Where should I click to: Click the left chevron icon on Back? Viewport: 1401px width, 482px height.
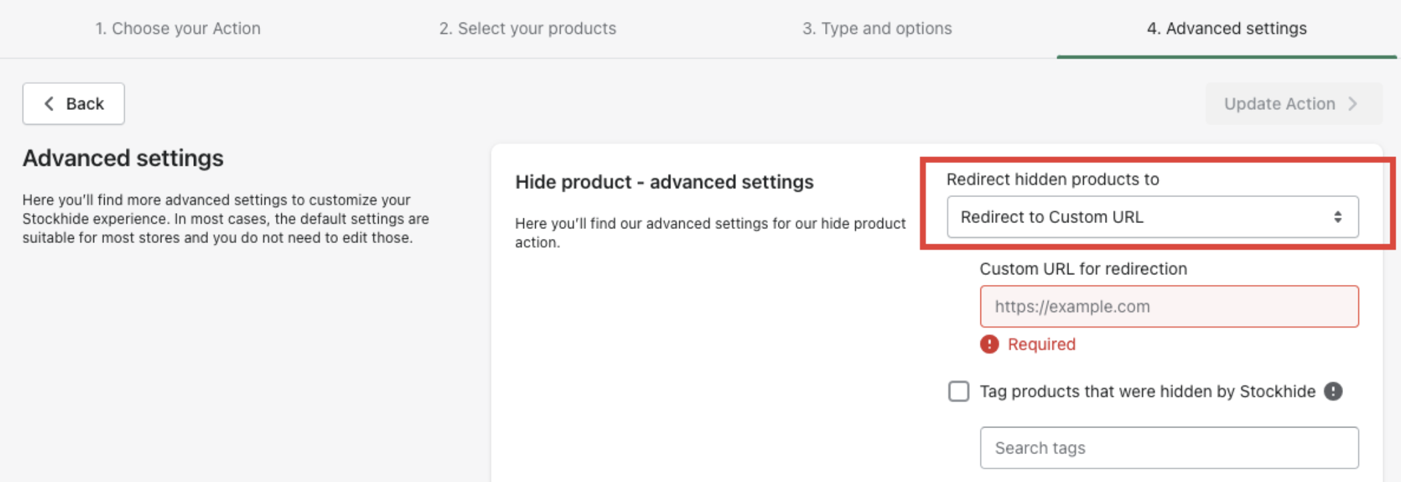coord(49,104)
